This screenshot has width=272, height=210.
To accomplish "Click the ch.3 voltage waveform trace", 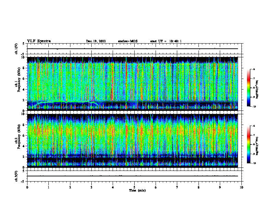I will [133, 176].
